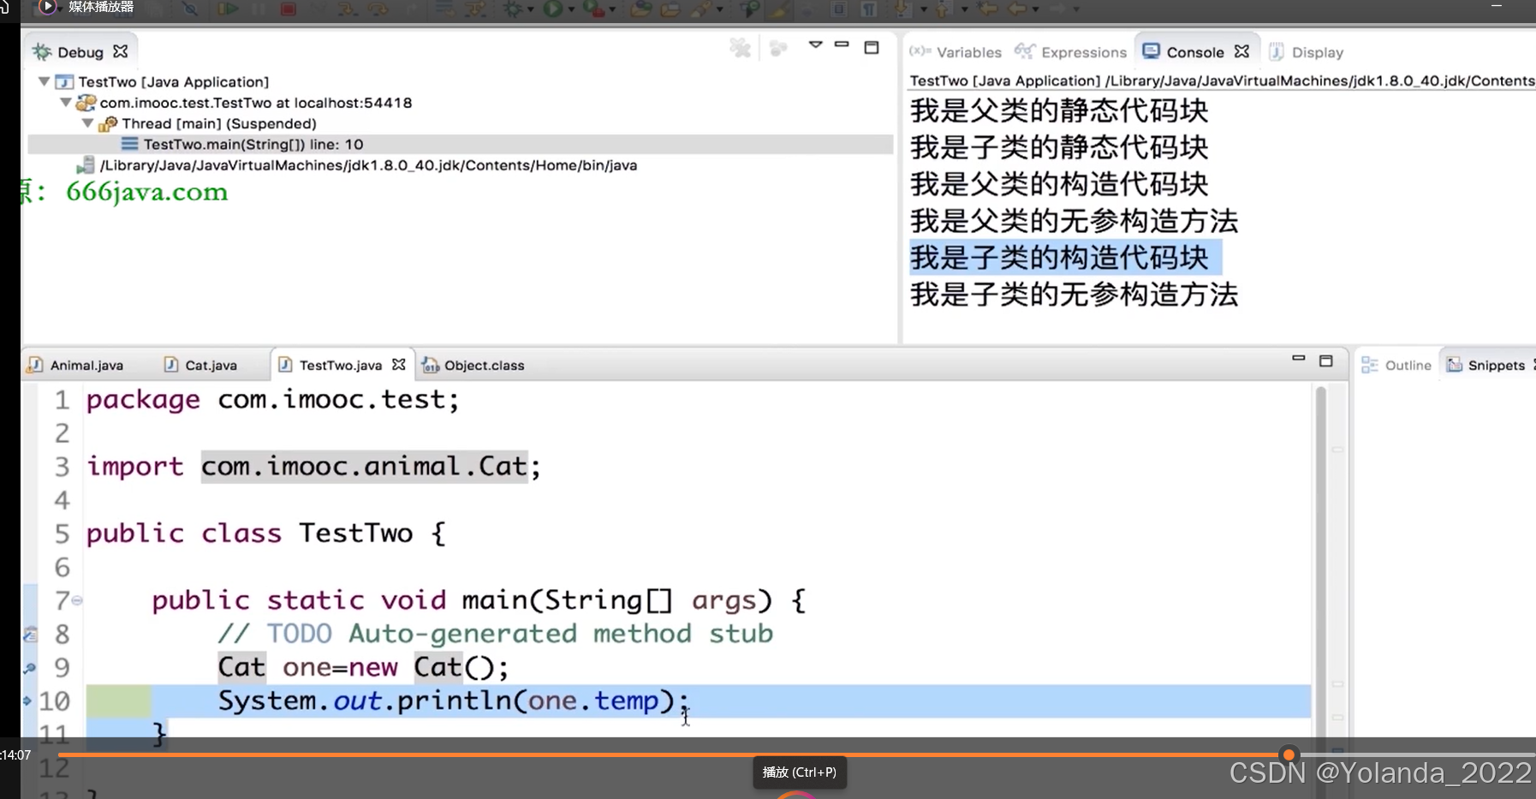Image resolution: width=1536 pixels, height=799 pixels.
Task: Click the instruction pointer marker at line 10
Action: [x=27, y=701]
